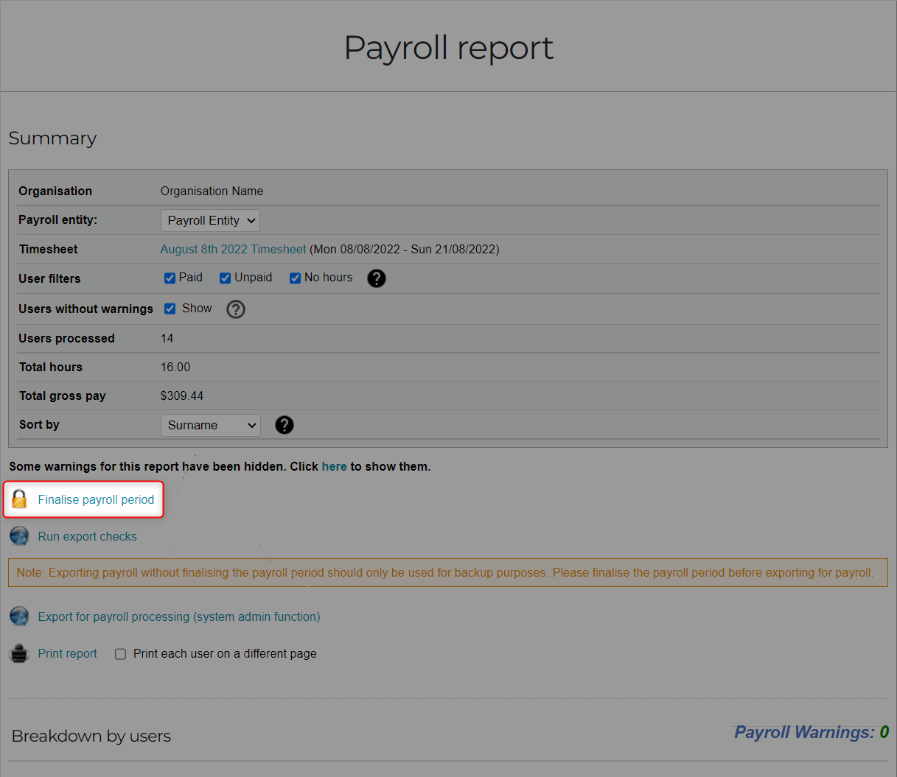Uncheck the No hours filter

click(x=295, y=278)
